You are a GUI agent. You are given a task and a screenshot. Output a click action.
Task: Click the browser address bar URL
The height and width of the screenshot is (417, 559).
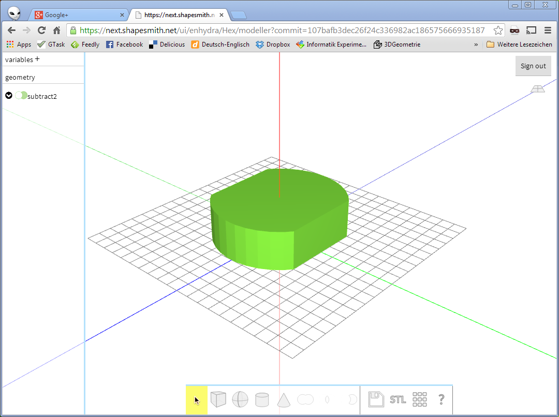click(x=282, y=30)
